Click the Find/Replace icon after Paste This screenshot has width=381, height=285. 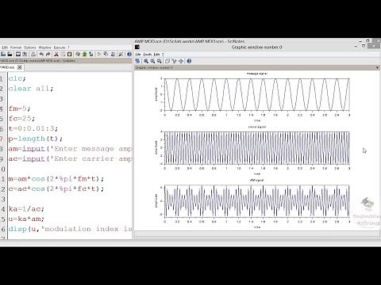point(78,54)
